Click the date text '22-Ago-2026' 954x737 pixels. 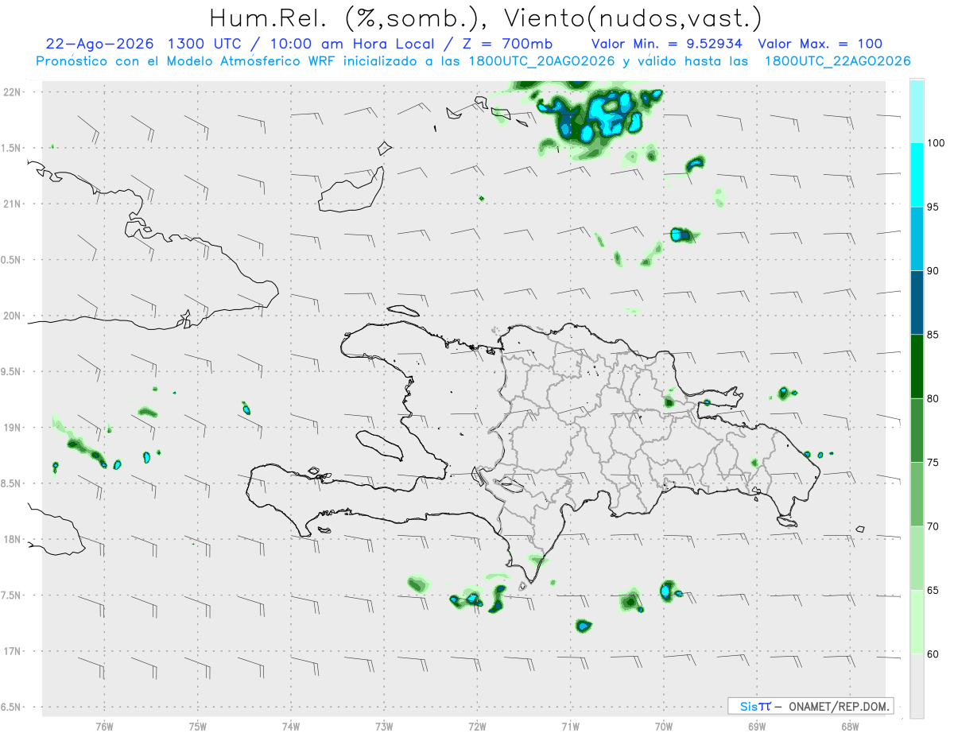tap(100, 44)
